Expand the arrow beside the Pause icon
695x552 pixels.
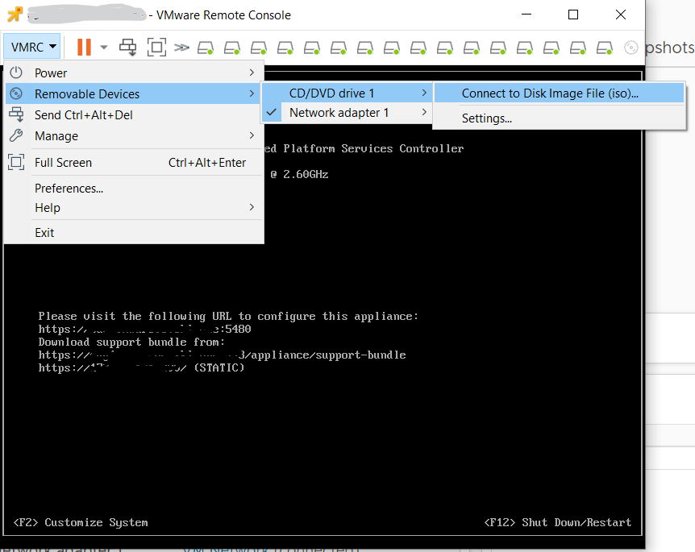point(104,47)
